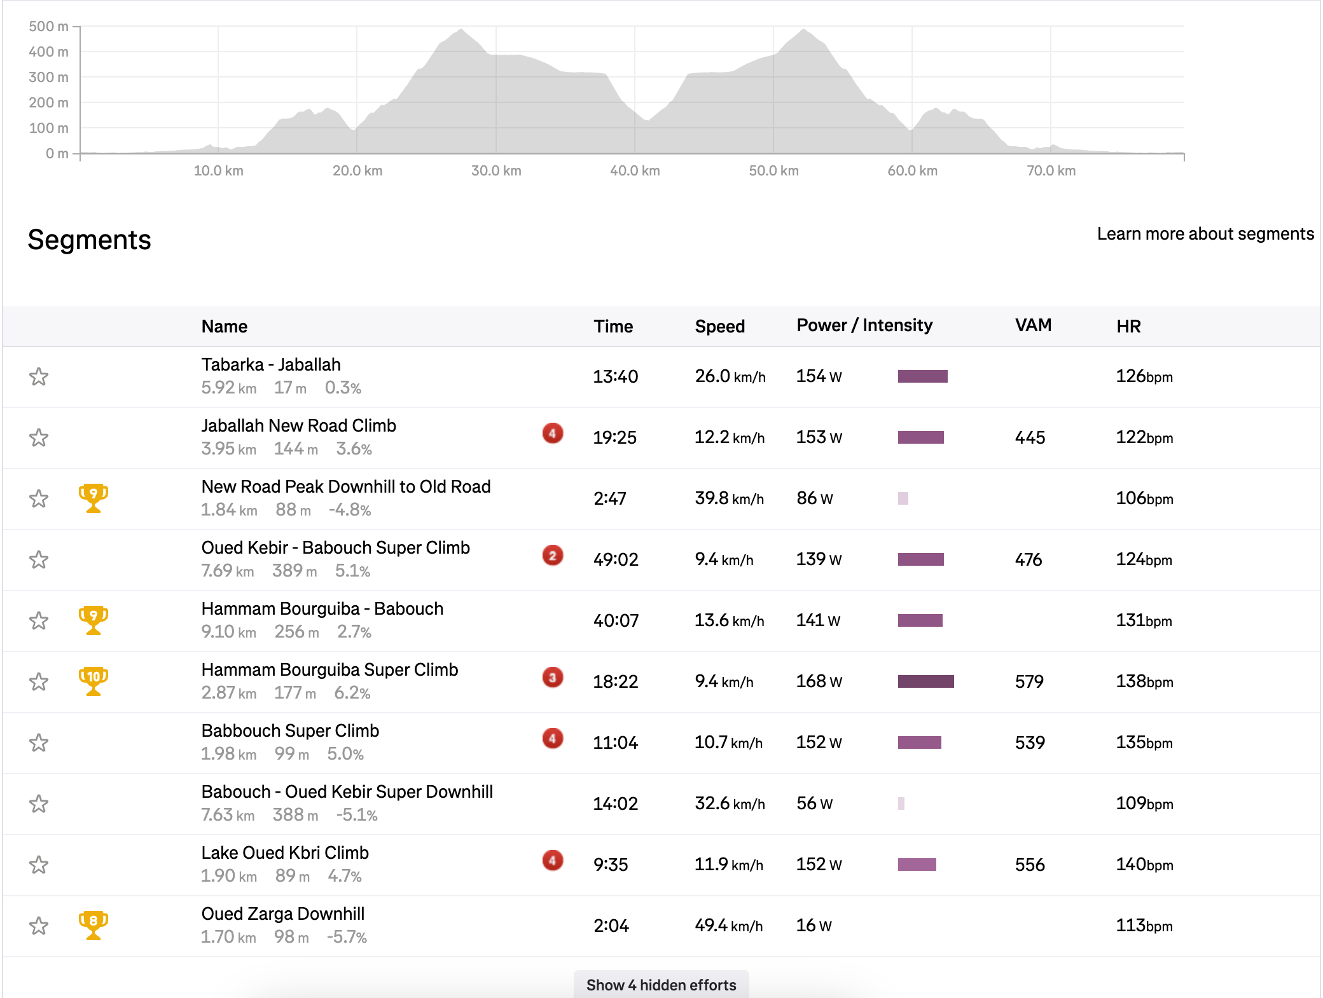
Task: Open Oued Zarga Downhill segment name
Action: coord(283,913)
